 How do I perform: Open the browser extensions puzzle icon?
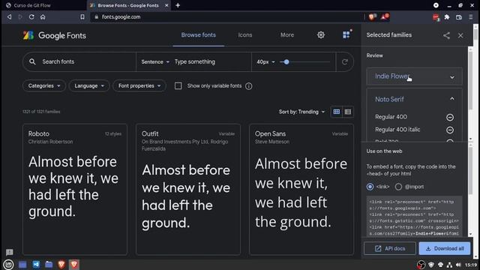(447, 17)
